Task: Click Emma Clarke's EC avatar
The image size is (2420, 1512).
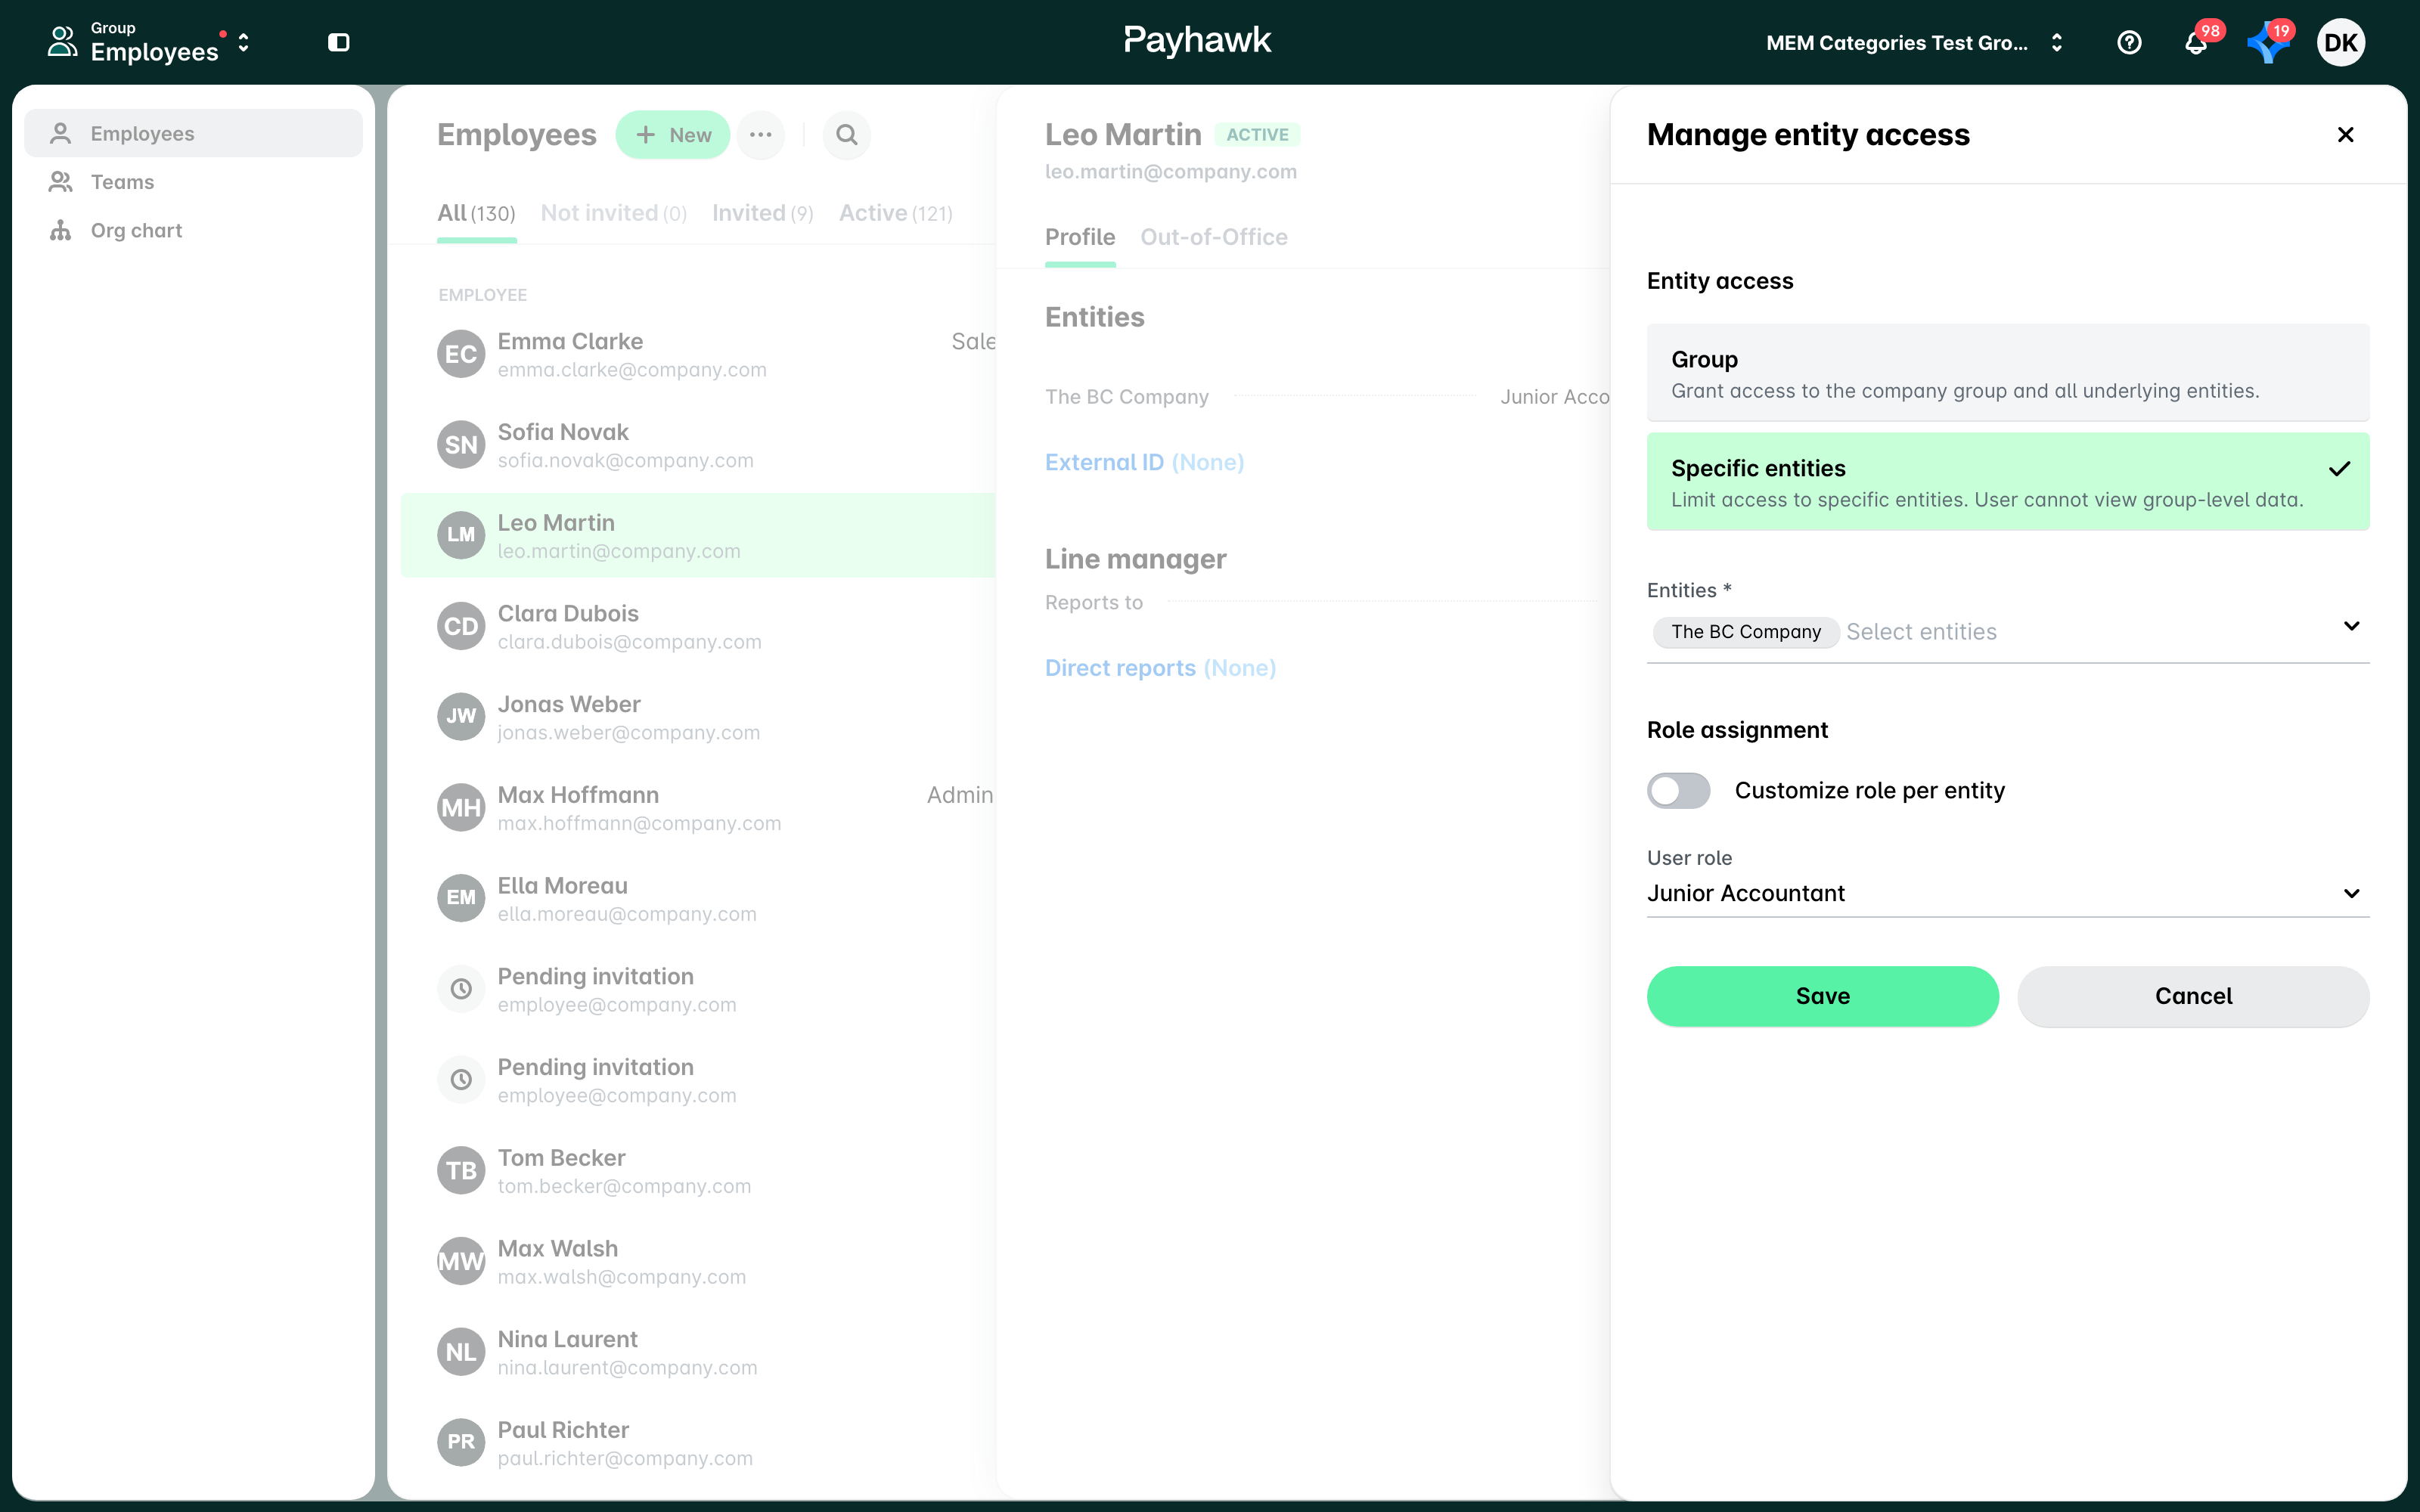Action: tap(461, 354)
